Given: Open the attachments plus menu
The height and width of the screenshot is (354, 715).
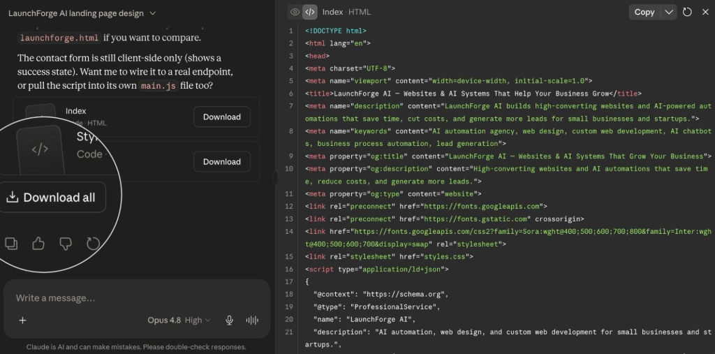Looking at the screenshot, I should click(22, 320).
